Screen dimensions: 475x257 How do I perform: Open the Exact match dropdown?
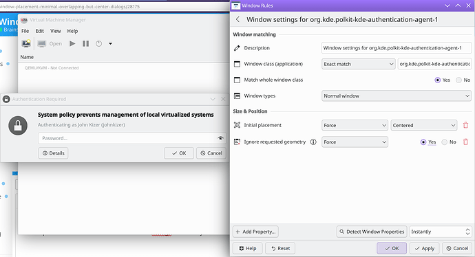(359, 64)
